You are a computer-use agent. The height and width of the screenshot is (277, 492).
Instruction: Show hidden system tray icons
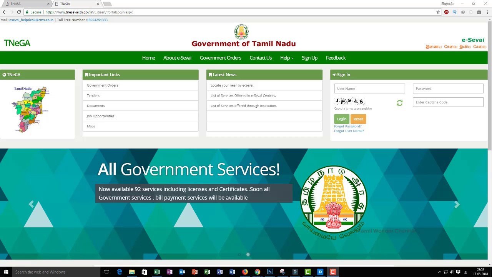[439, 272]
